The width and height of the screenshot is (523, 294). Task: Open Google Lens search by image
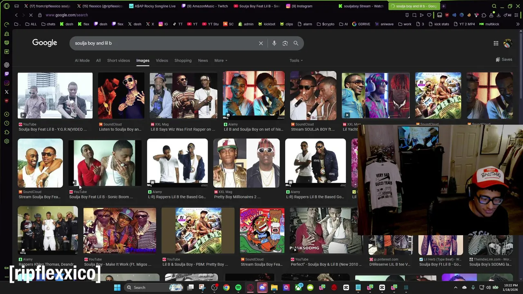[285, 43]
